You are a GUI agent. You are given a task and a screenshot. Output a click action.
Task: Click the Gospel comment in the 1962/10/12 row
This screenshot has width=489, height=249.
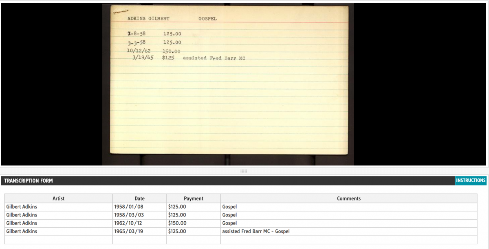pyautogui.click(x=349, y=223)
